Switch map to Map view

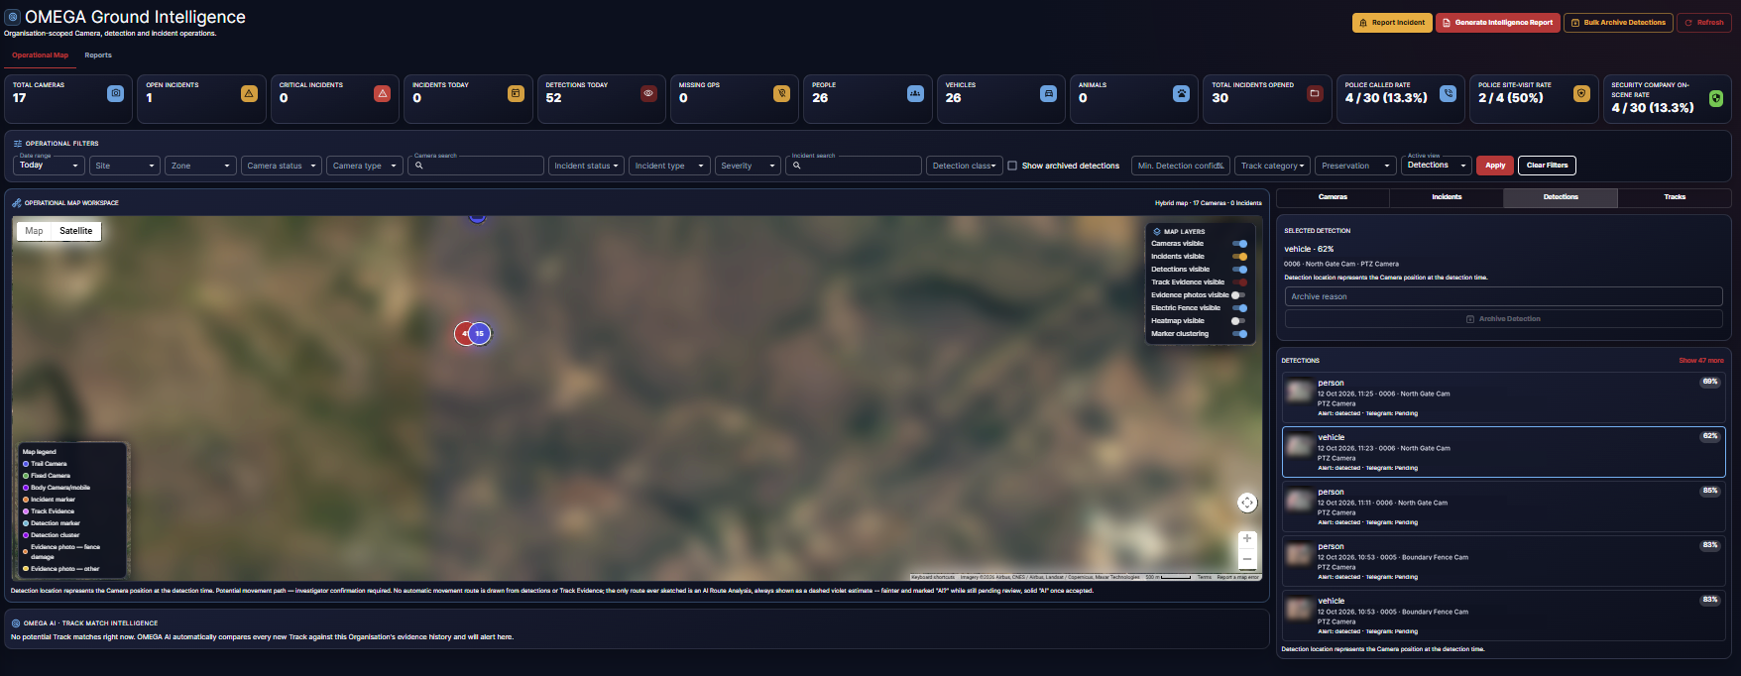(x=35, y=231)
